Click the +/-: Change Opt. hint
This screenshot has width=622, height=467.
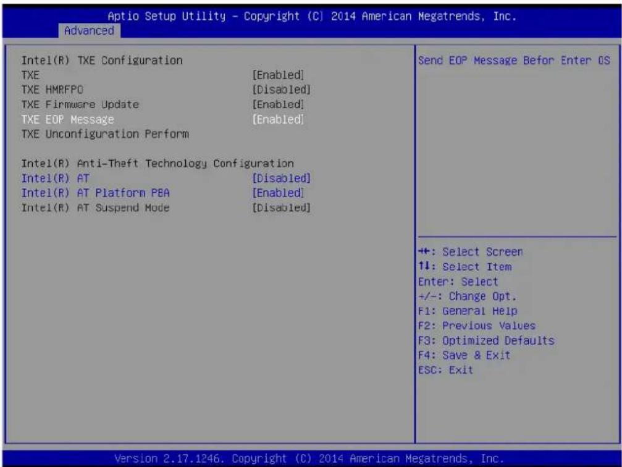[468, 297]
